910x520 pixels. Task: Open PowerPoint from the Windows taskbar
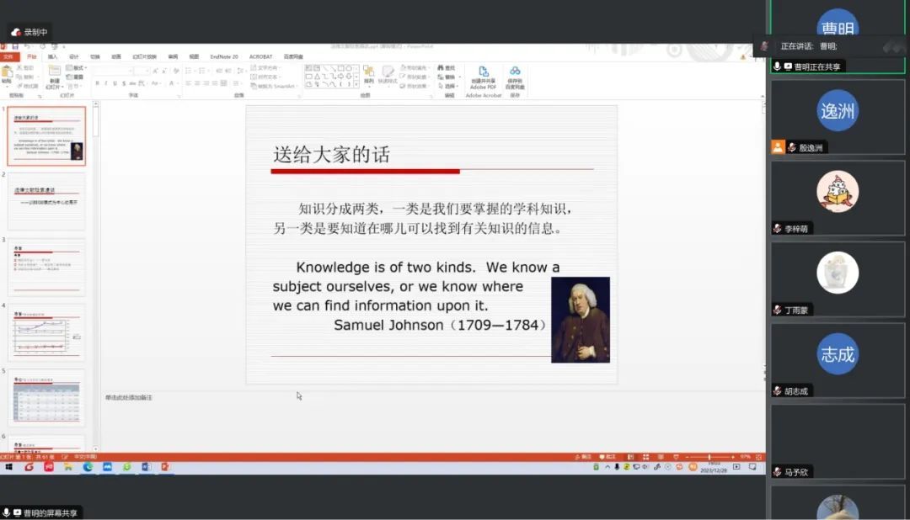coord(166,466)
